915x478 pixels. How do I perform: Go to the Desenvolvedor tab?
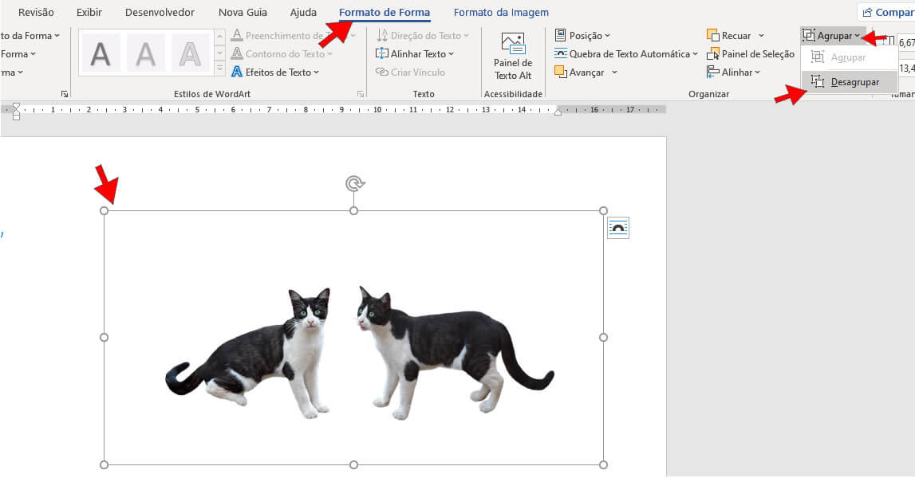[160, 12]
